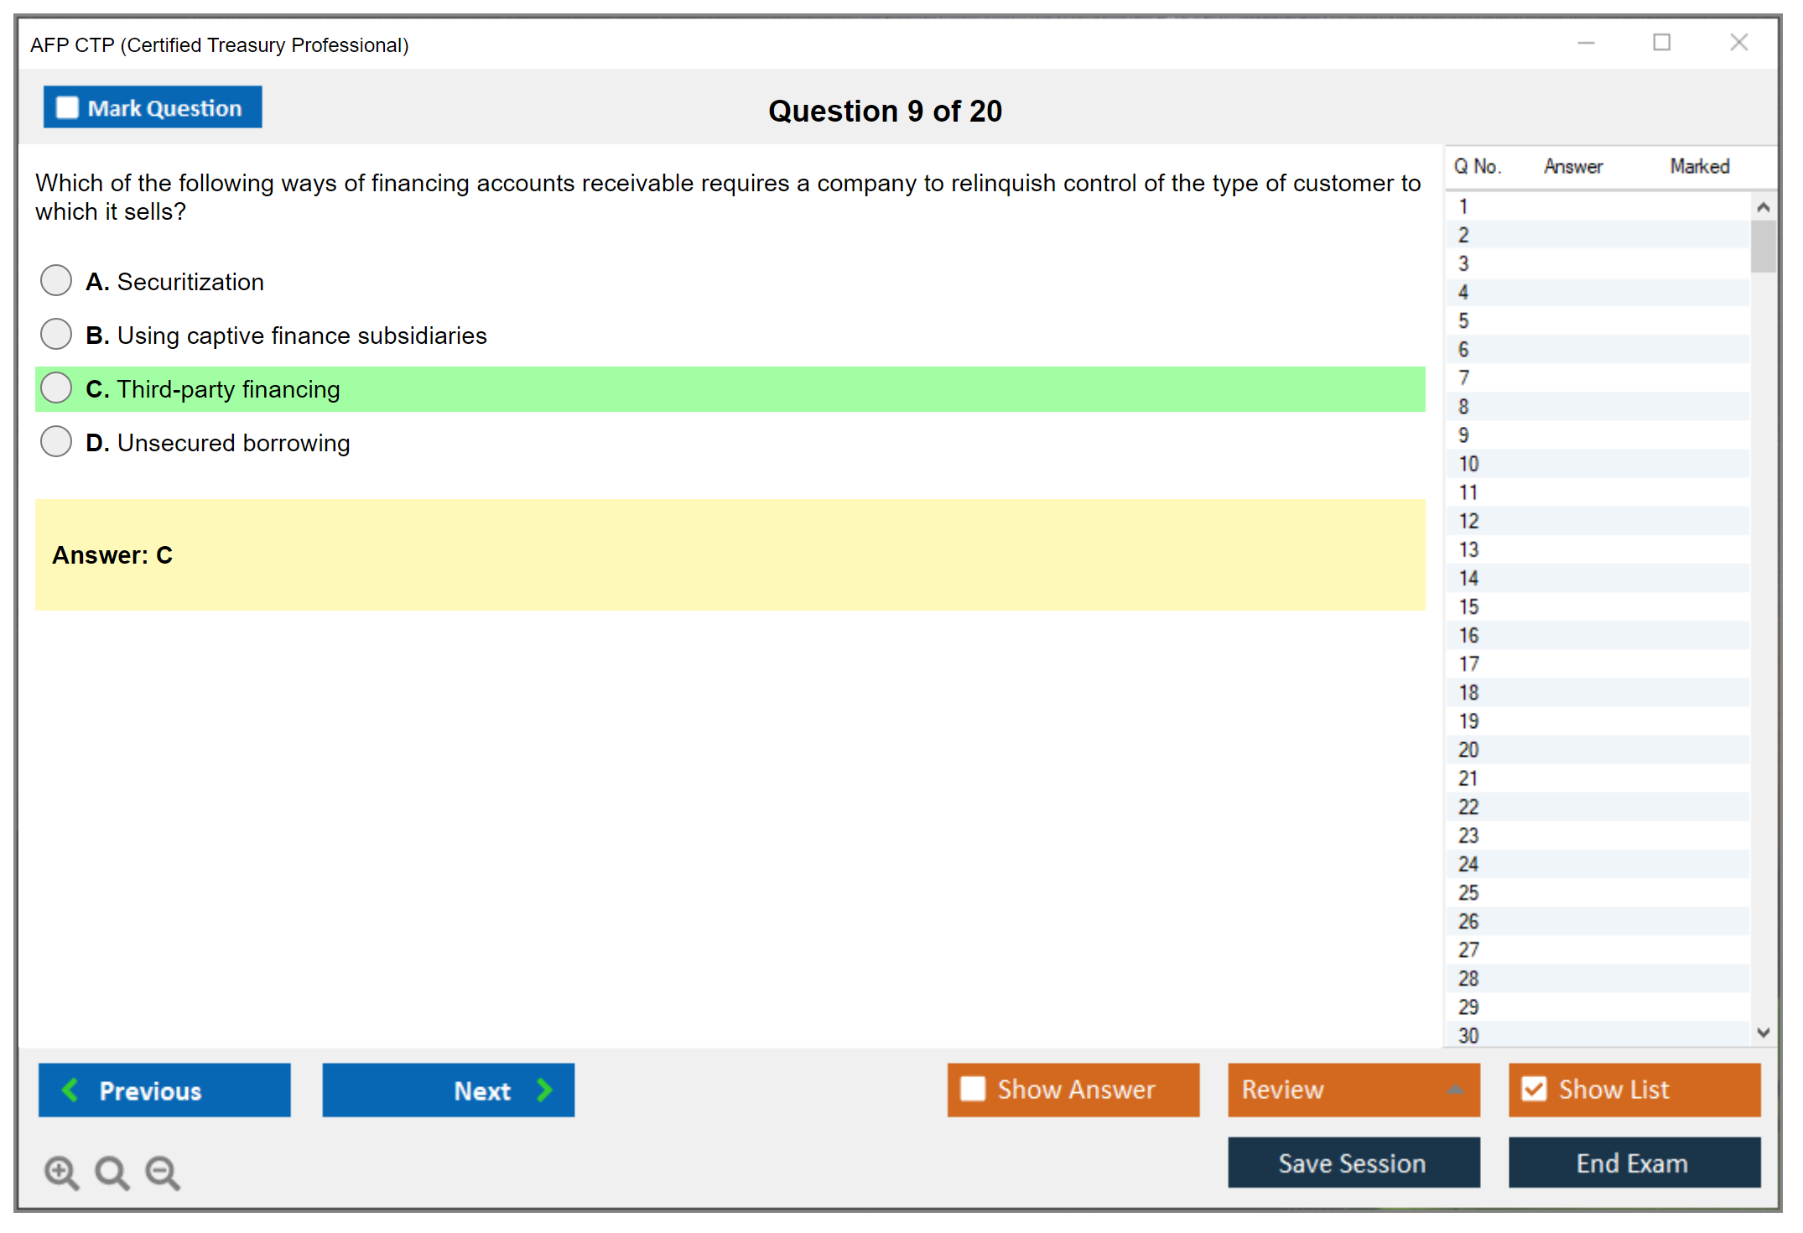Click the zoom in magnifier icon
1803x1233 pixels.
point(61,1172)
